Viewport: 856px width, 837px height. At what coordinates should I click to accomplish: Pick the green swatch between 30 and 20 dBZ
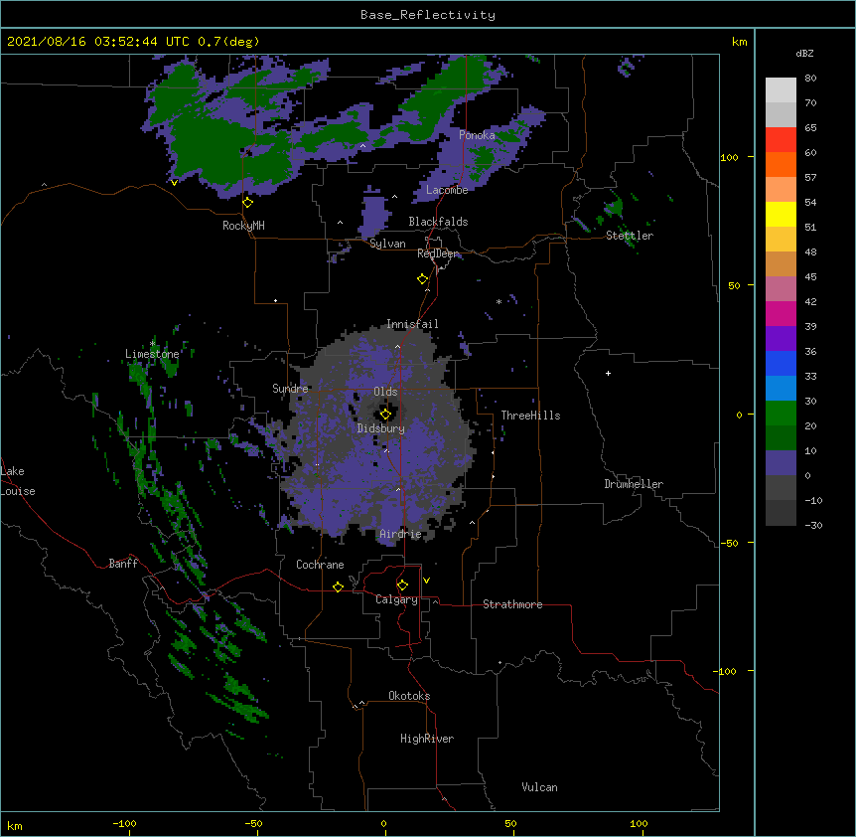click(781, 414)
